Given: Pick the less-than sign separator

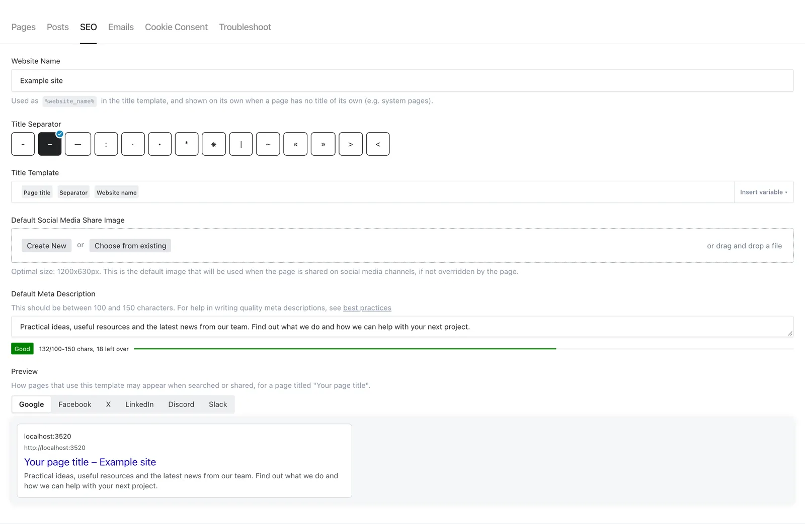Looking at the screenshot, I should 378,144.
